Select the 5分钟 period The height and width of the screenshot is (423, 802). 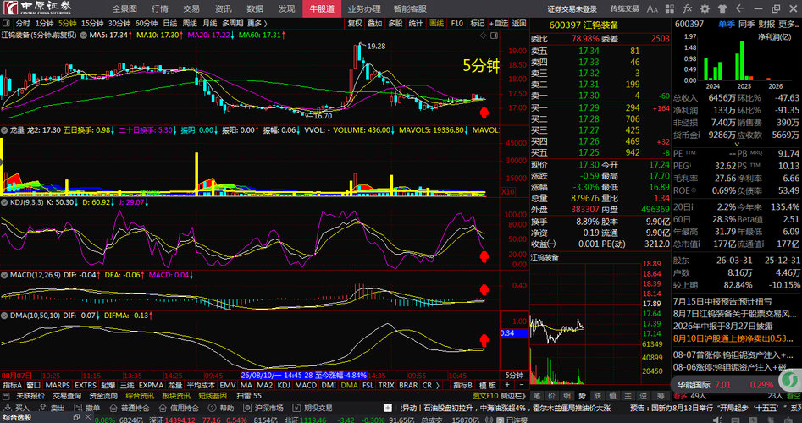(67, 24)
